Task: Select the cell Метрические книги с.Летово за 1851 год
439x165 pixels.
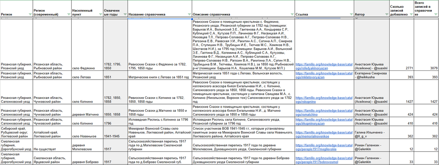Action: pyautogui.click(x=160, y=75)
